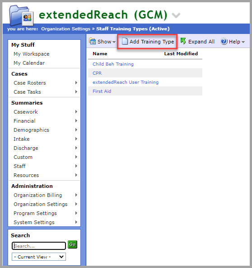Open the extendedReach User Training link
The height and width of the screenshot is (268, 252).
pyautogui.click(x=126, y=82)
